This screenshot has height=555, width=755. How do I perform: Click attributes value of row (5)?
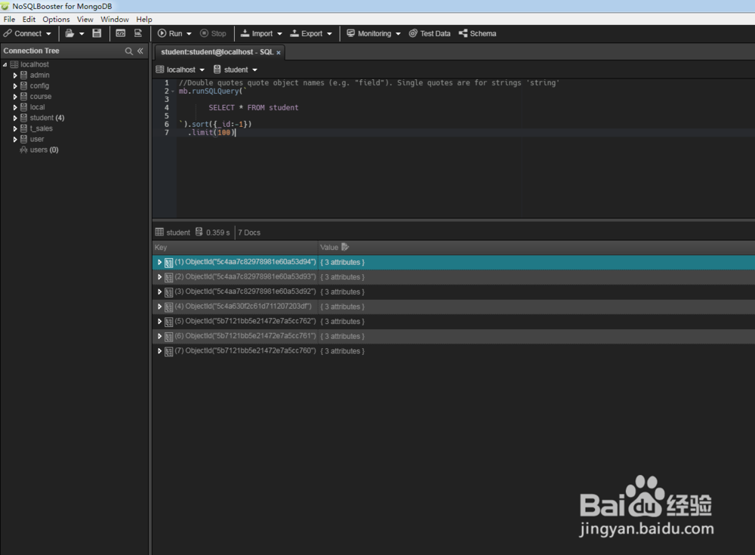coord(342,322)
